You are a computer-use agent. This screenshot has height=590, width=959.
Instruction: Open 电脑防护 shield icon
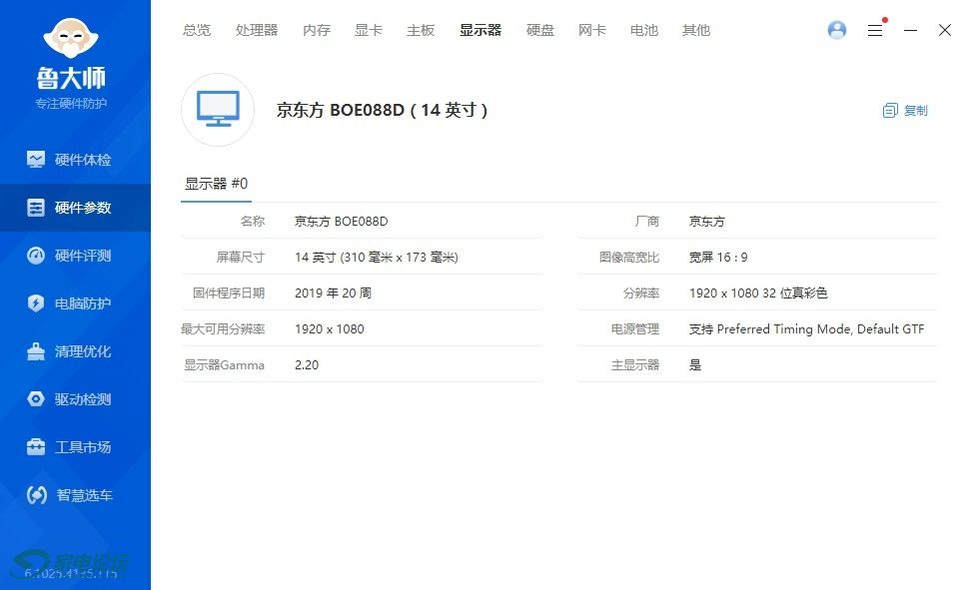pos(36,303)
